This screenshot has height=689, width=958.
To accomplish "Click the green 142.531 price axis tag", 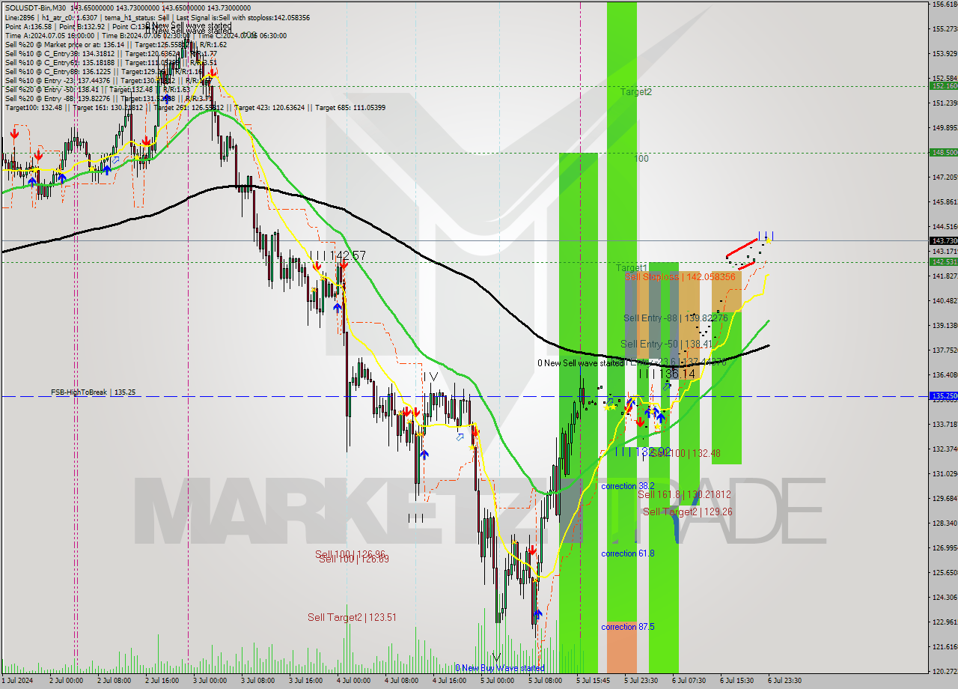I will [x=944, y=261].
